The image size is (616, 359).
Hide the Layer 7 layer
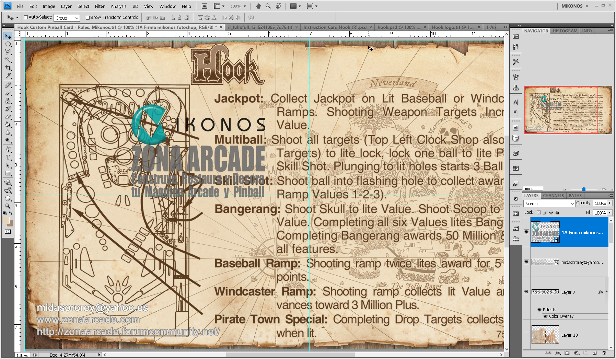[526, 292]
